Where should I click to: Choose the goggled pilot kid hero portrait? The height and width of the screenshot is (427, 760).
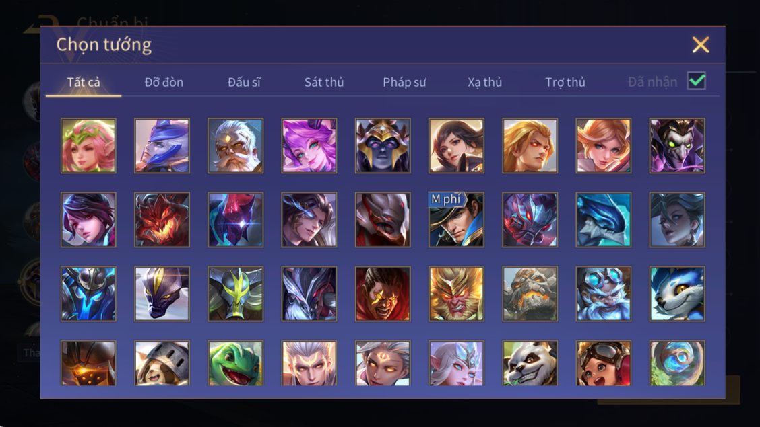point(604,362)
